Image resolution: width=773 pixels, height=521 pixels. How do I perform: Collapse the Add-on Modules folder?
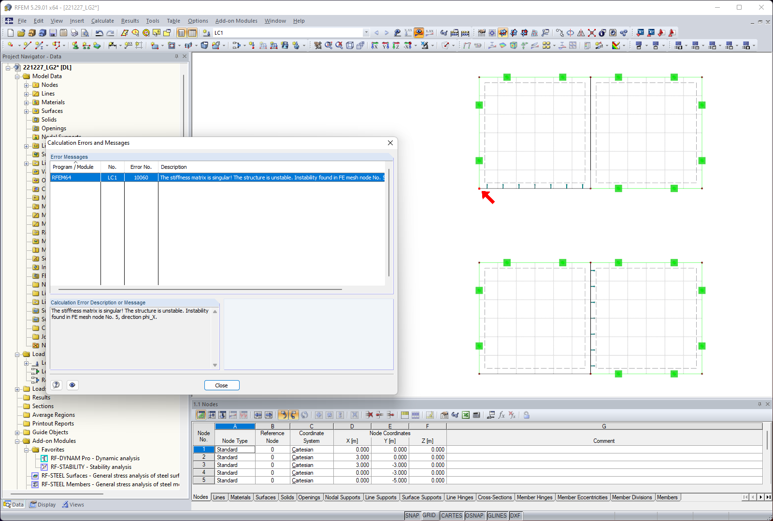(x=17, y=441)
